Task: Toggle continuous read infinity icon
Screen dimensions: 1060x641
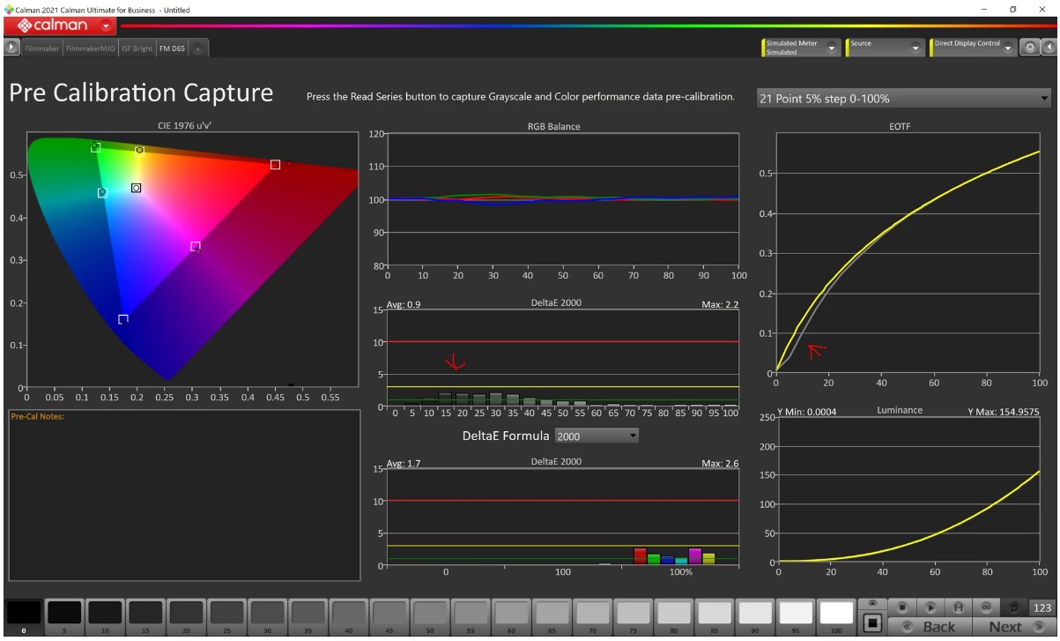Action: 986,607
